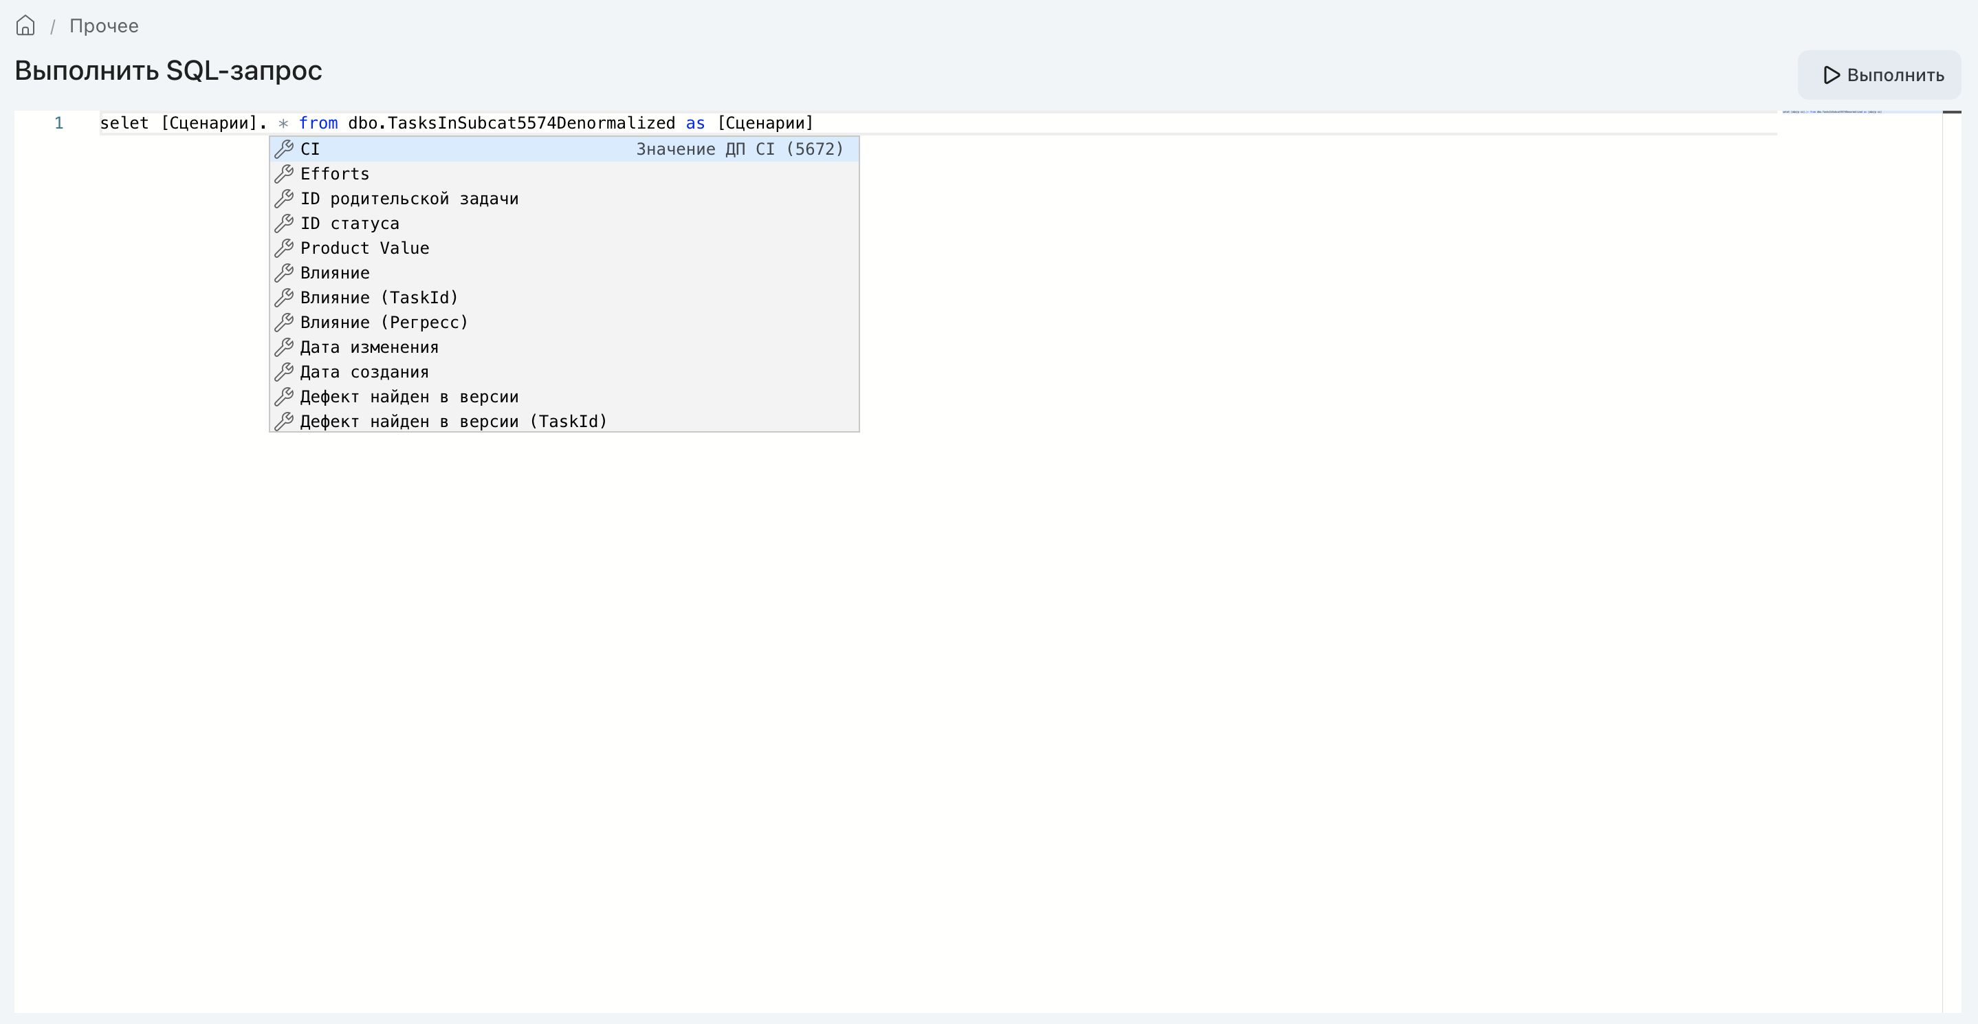Run the query with Выполнить button
The width and height of the screenshot is (1978, 1024).
pyautogui.click(x=1879, y=75)
